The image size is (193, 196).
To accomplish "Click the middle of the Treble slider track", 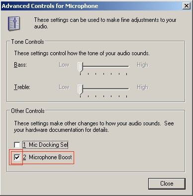I will (x=104, y=89).
